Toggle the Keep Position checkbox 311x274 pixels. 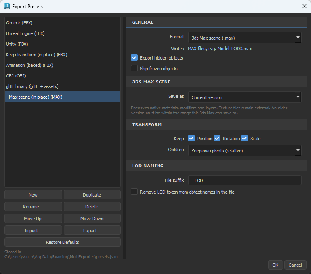point(191,138)
